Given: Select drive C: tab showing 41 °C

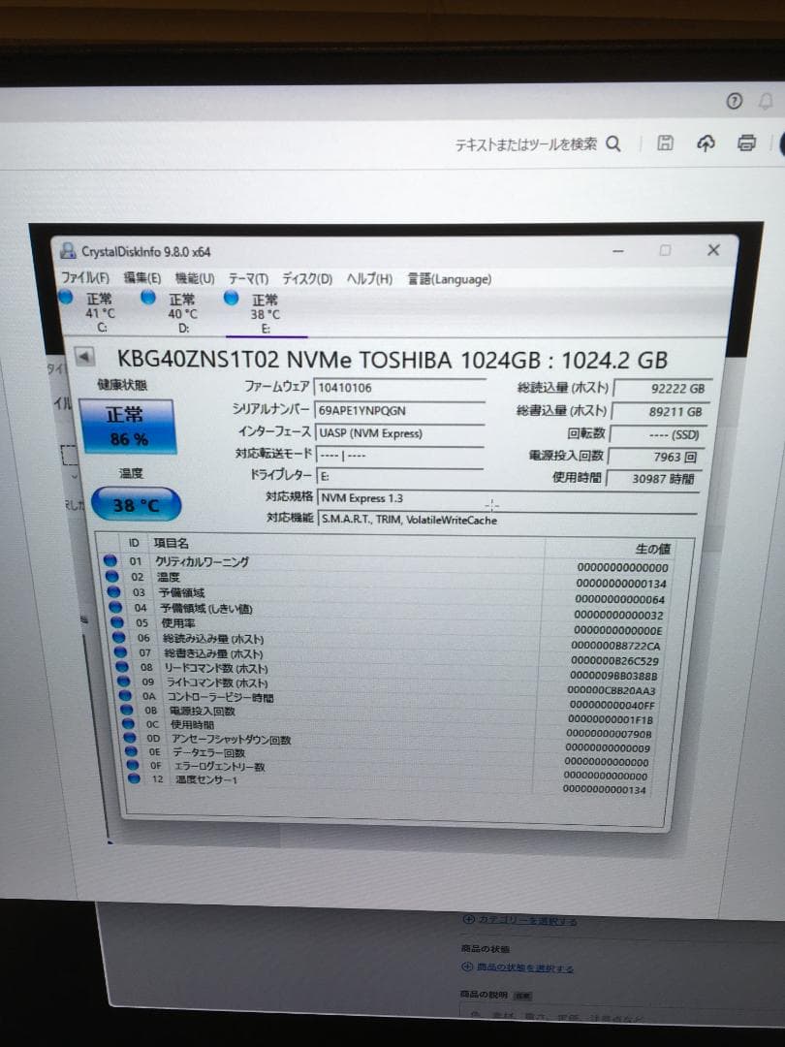Looking at the screenshot, I should click(91, 312).
